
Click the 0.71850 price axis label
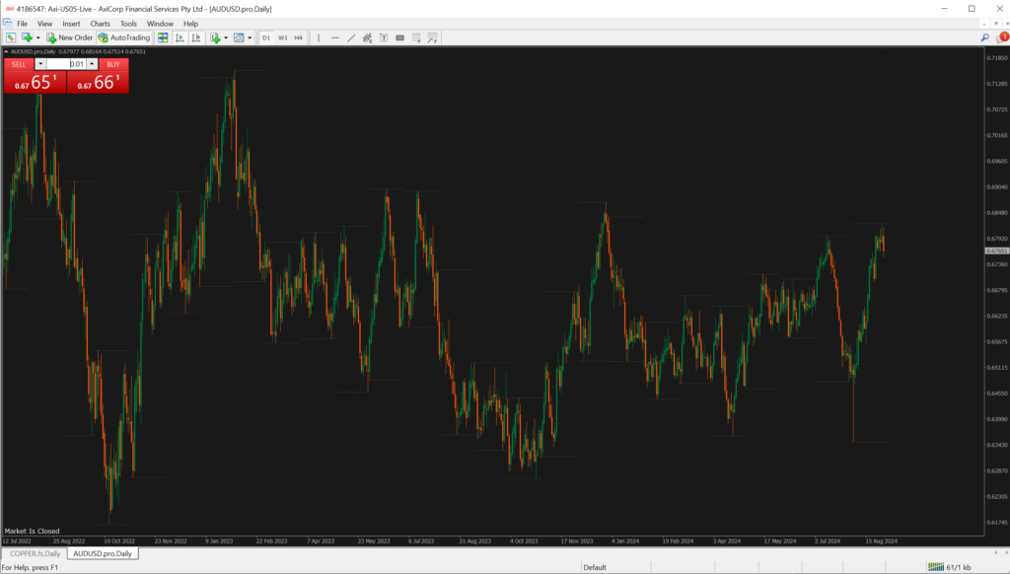(x=997, y=58)
